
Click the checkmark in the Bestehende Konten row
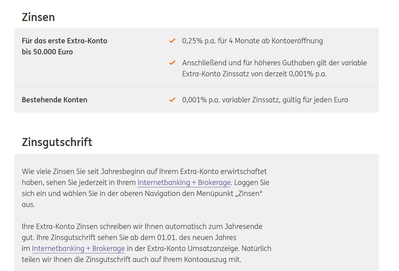point(172,100)
